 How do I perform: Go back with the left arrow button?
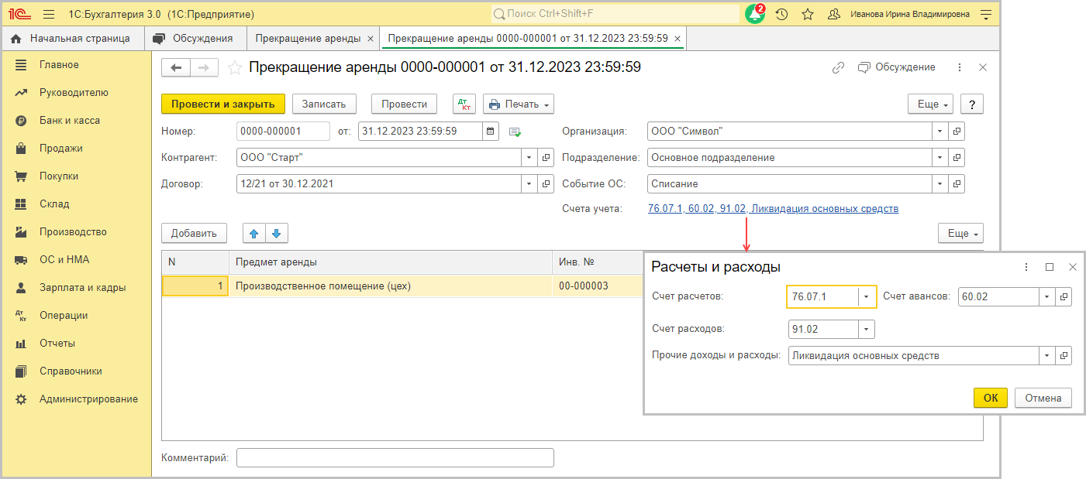pyautogui.click(x=176, y=68)
